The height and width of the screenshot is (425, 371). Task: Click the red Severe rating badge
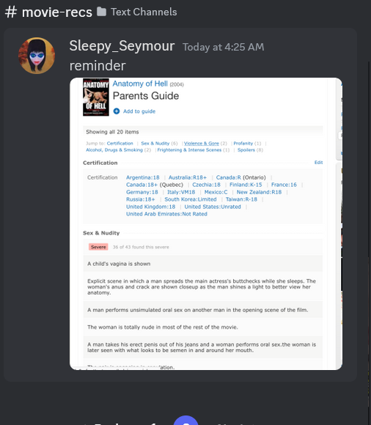(98, 247)
